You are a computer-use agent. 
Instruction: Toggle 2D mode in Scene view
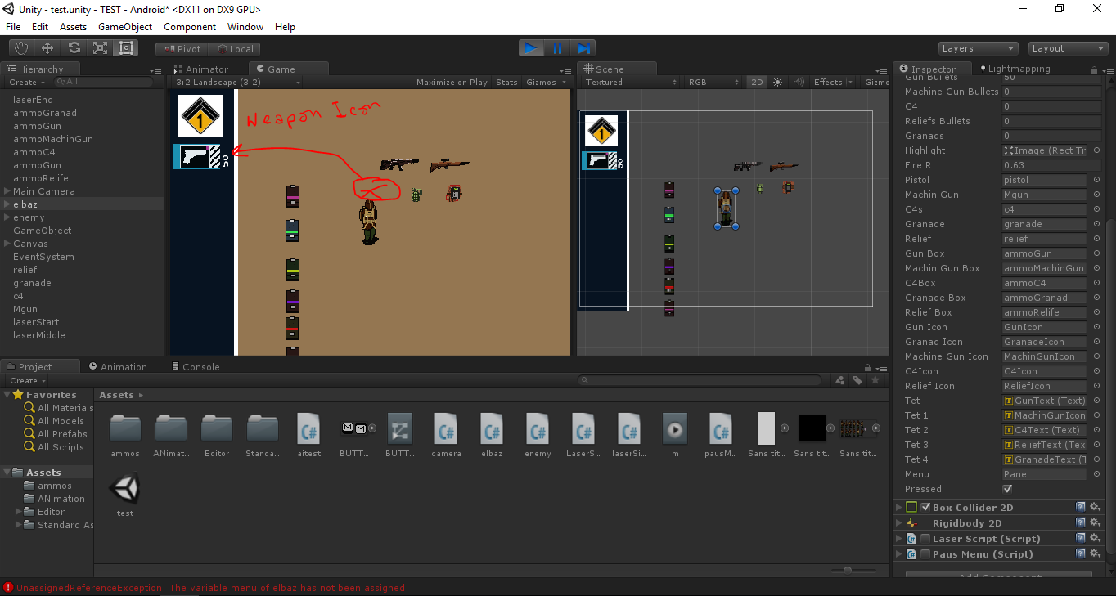point(757,83)
